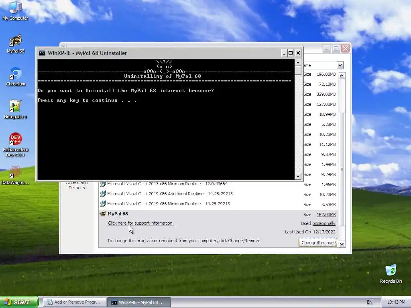Click the 162.00MB size value link
This screenshot has height=308, width=411.
tap(326, 215)
